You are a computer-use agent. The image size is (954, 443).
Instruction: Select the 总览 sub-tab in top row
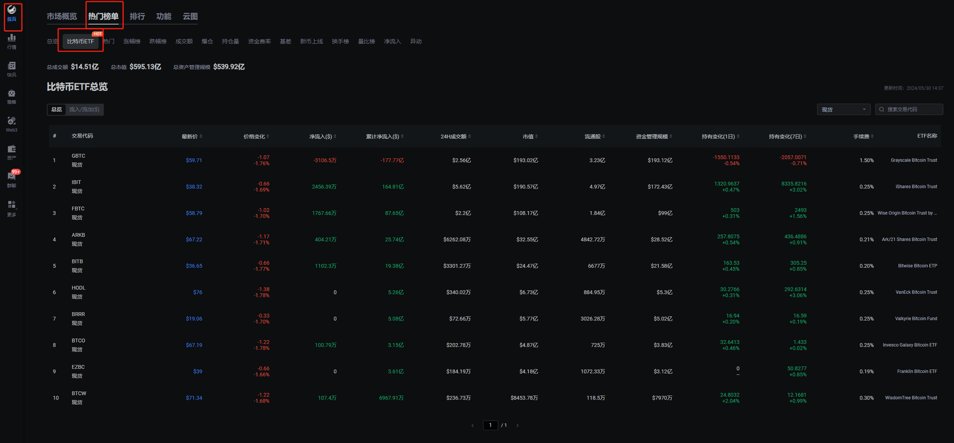(x=52, y=41)
